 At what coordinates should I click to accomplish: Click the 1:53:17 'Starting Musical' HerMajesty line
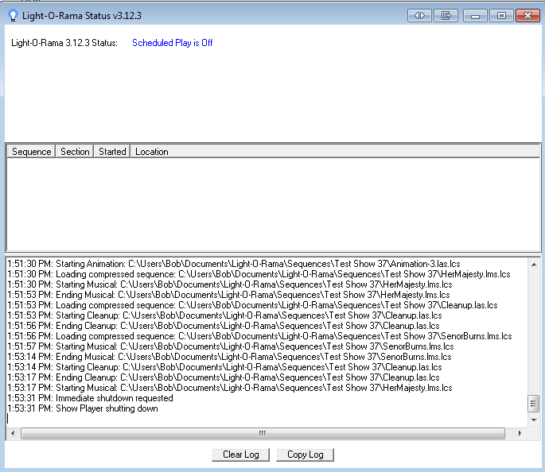click(x=230, y=388)
